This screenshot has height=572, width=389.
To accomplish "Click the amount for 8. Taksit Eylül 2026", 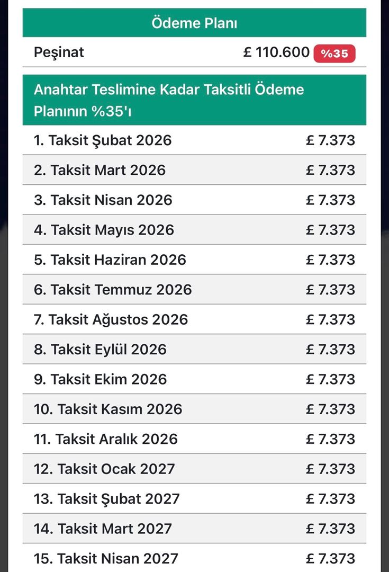I will click(330, 350).
